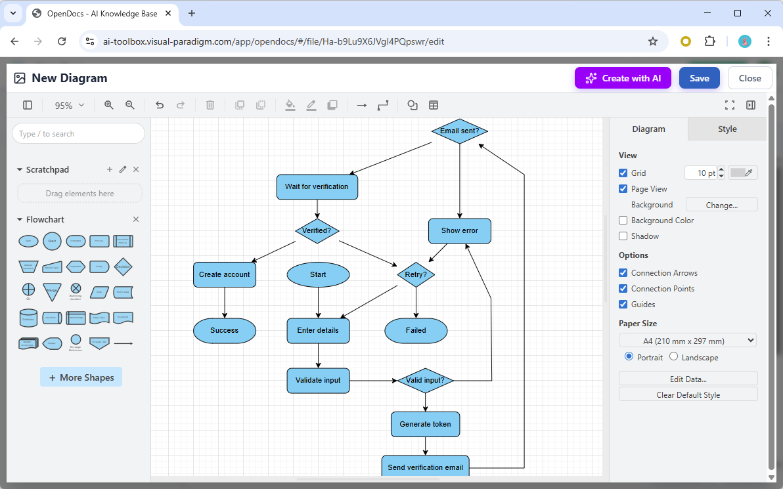783x489 pixels.
Task: Select the Merge shape in the palette
Action: [52, 291]
